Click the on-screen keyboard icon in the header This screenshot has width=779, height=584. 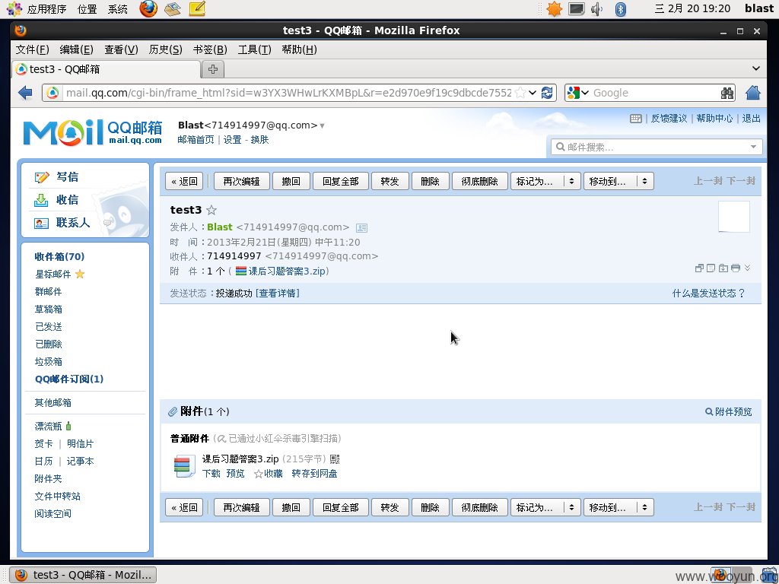[635, 119]
